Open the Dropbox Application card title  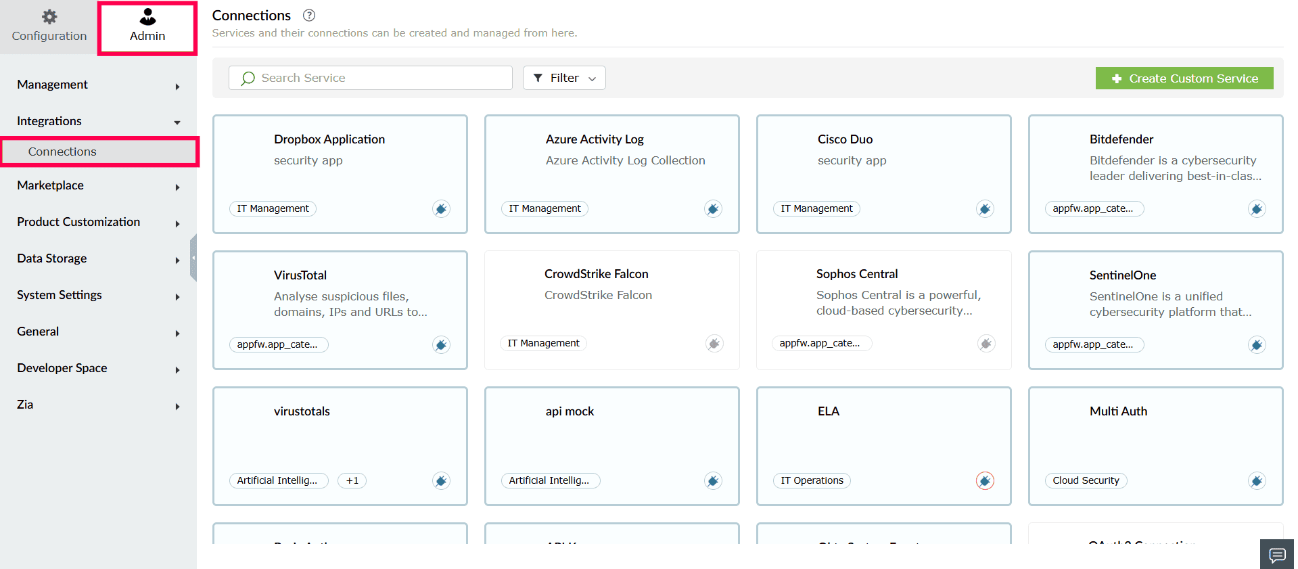[329, 139]
